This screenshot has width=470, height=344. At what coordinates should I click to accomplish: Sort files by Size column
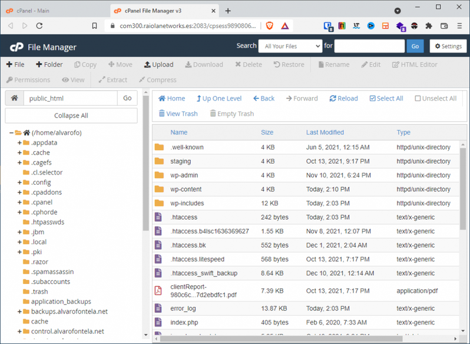point(267,132)
